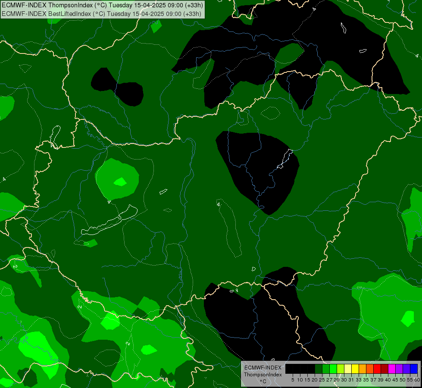Click the dark red 39–40 legend swatch

384,369
